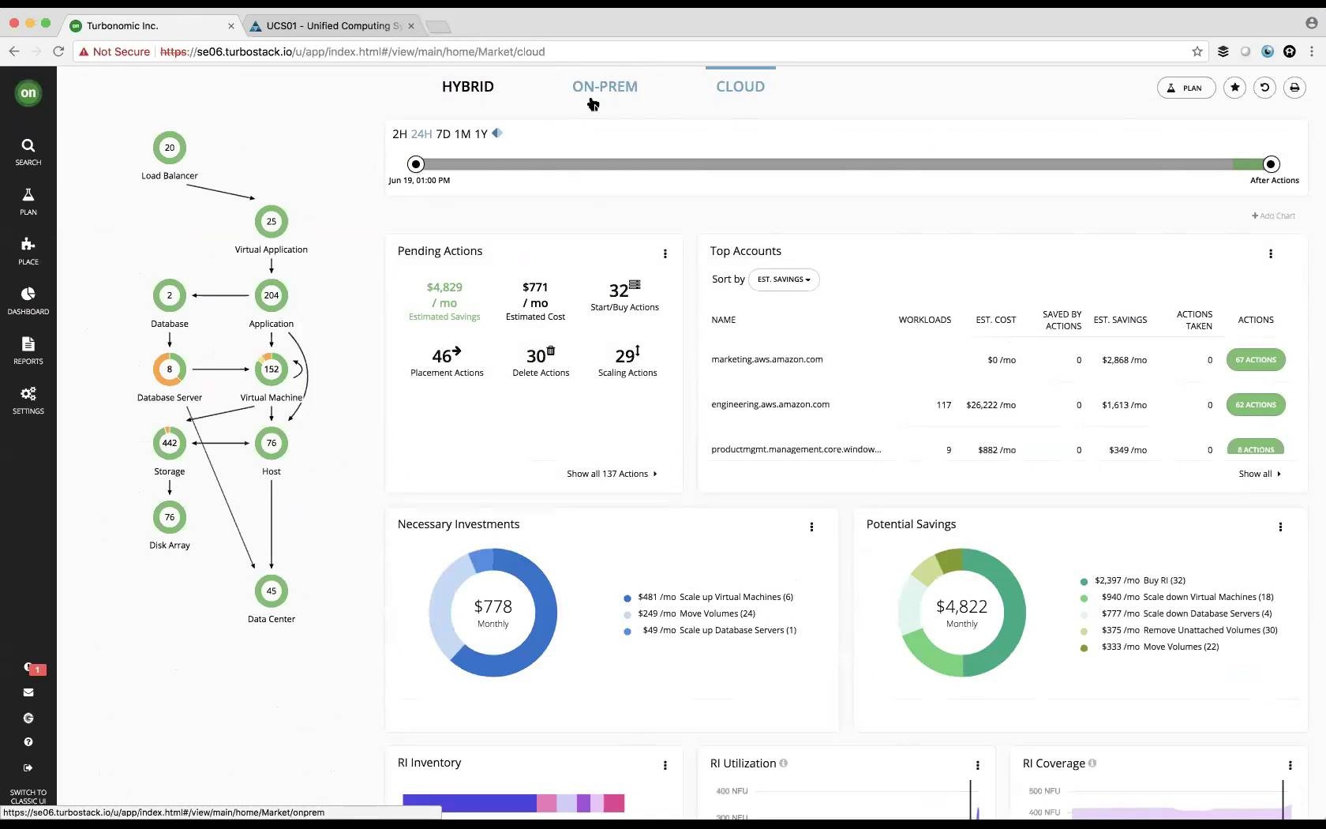Select the Storage node (442)

point(170,443)
